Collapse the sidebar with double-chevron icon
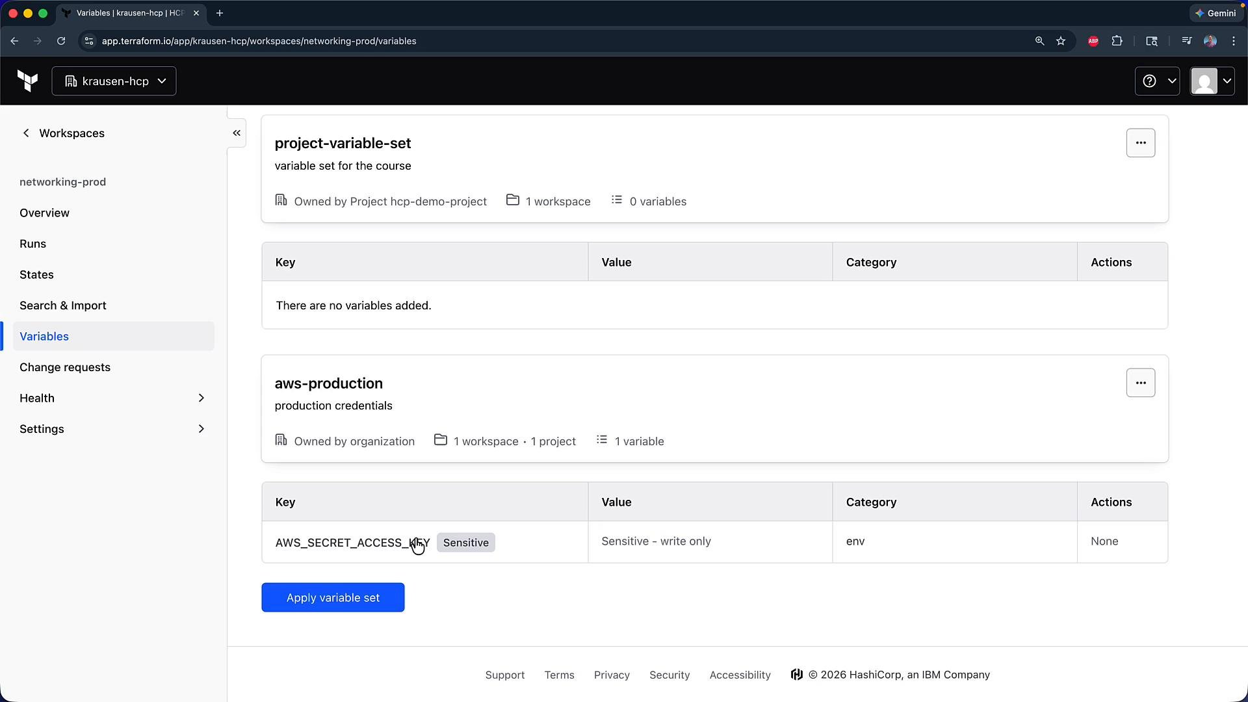This screenshot has height=702, width=1248. coord(237,133)
